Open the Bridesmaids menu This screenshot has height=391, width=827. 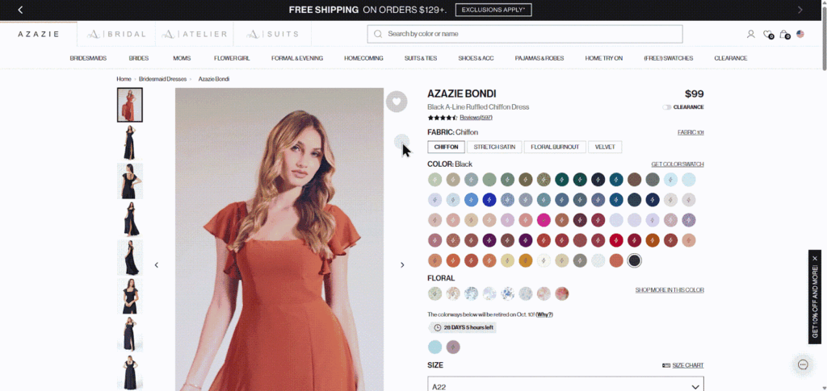click(x=88, y=58)
